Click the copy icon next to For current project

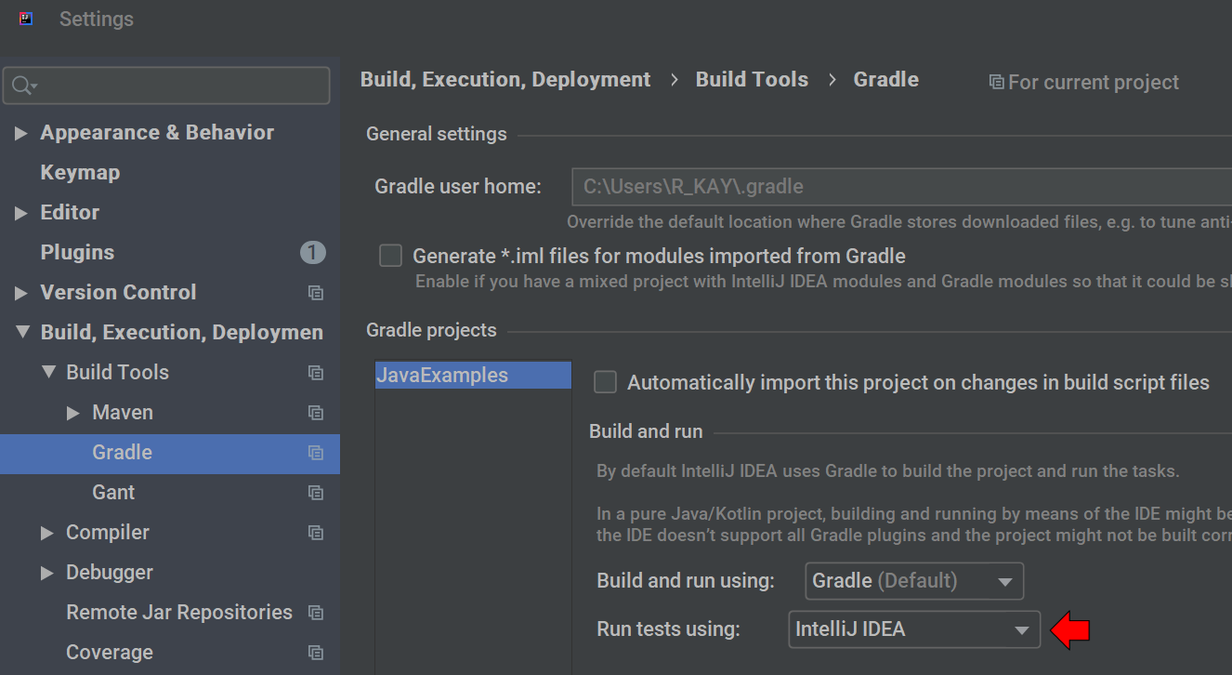click(996, 83)
